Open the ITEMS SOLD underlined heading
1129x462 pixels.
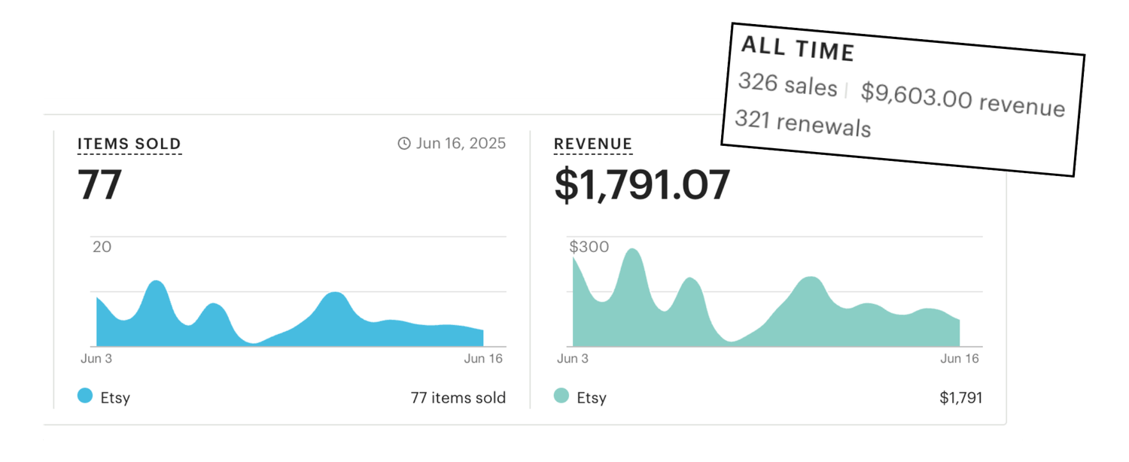129,144
